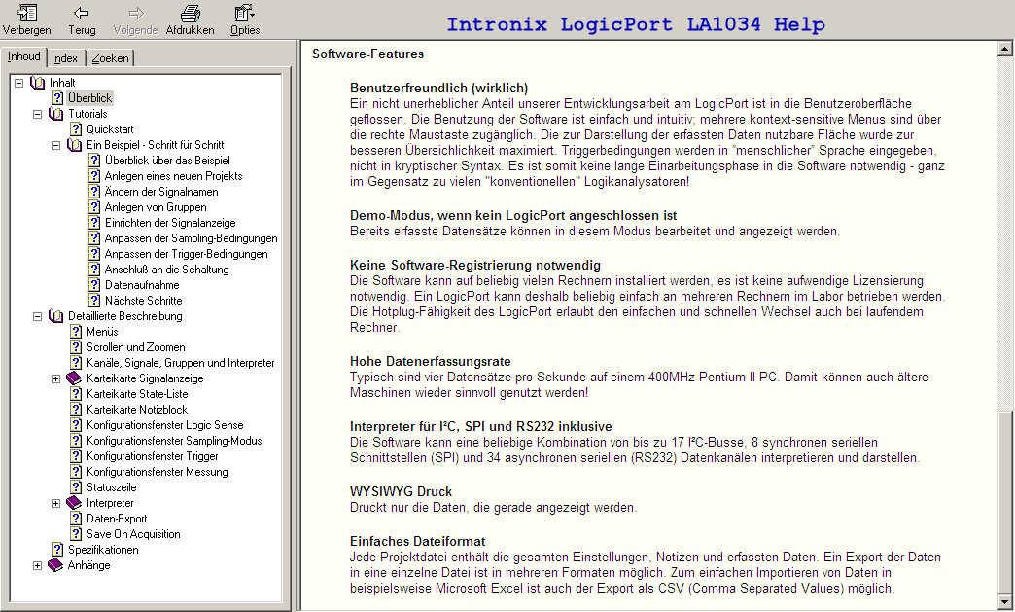Screen dimensions: 1015x612
Task: Click the Spezifikationen page icon
Action: pos(57,550)
